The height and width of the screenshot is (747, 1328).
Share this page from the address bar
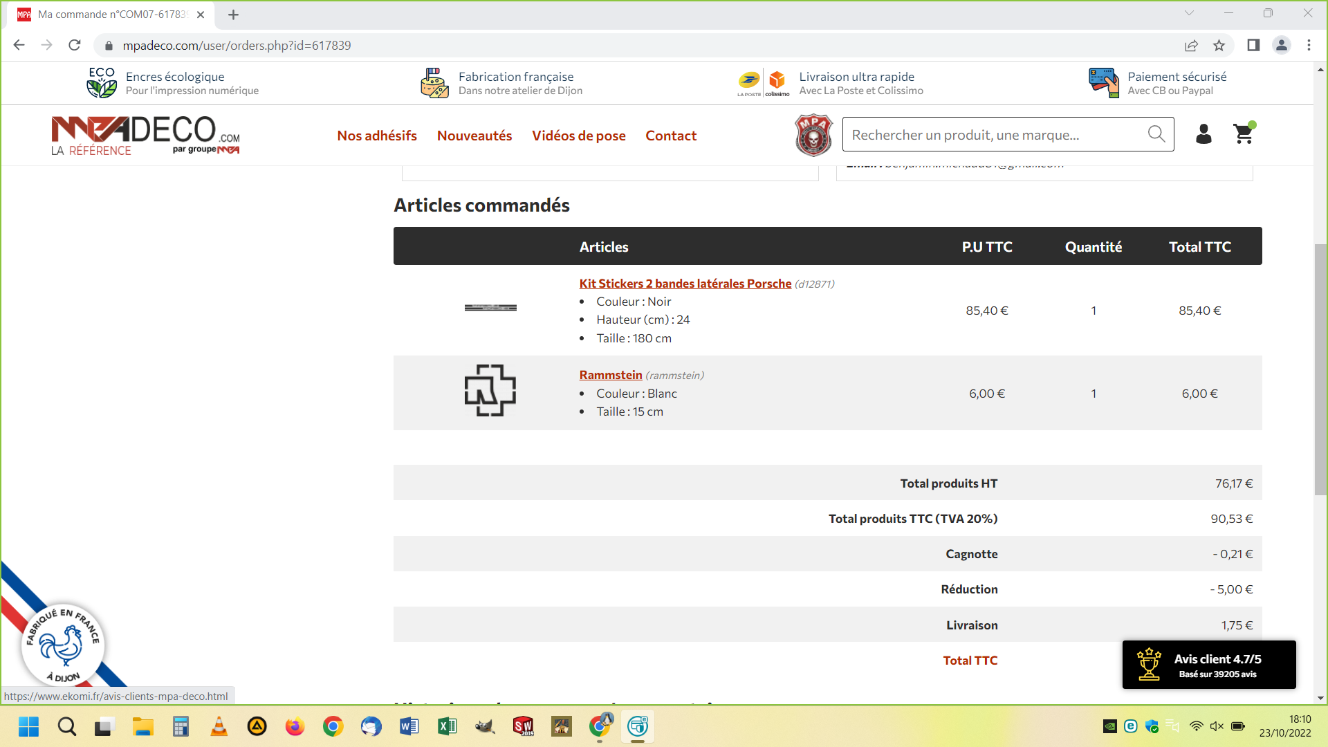pyautogui.click(x=1191, y=45)
